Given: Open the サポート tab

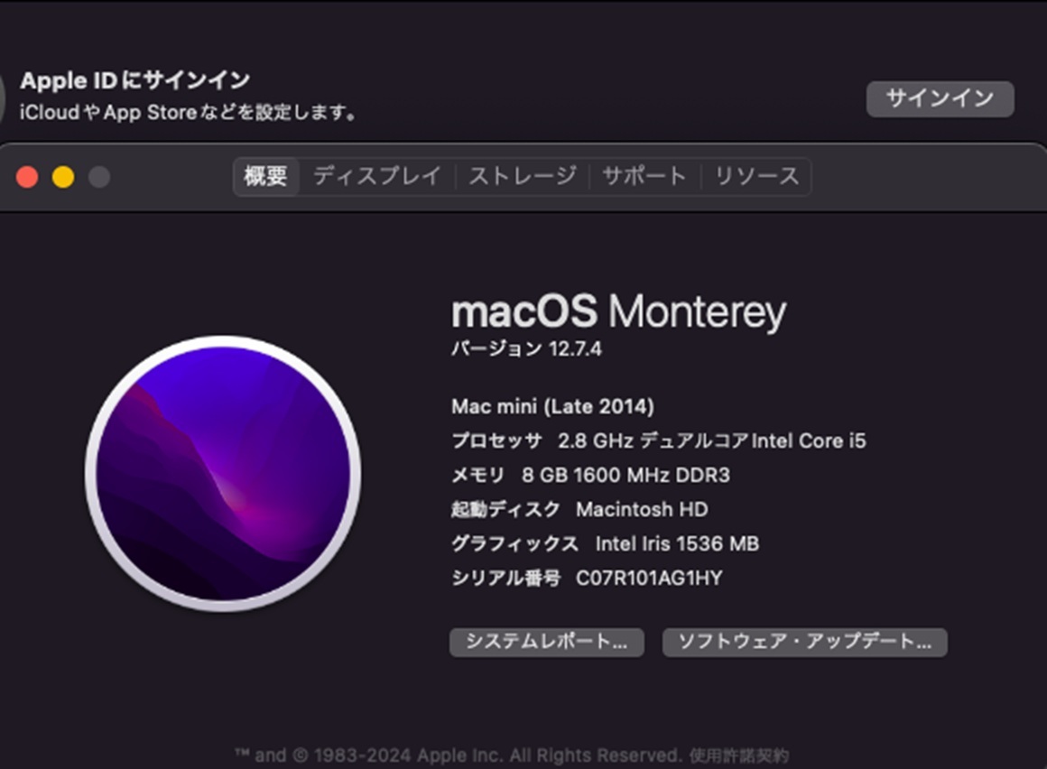Looking at the screenshot, I should [x=644, y=176].
